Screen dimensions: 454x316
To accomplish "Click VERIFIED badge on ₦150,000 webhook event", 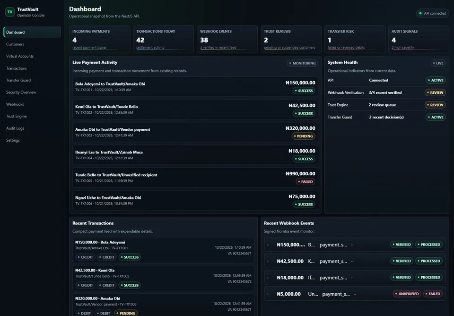I will click(x=402, y=244).
